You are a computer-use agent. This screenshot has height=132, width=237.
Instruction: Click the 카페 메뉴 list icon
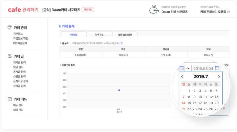(9, 99)
